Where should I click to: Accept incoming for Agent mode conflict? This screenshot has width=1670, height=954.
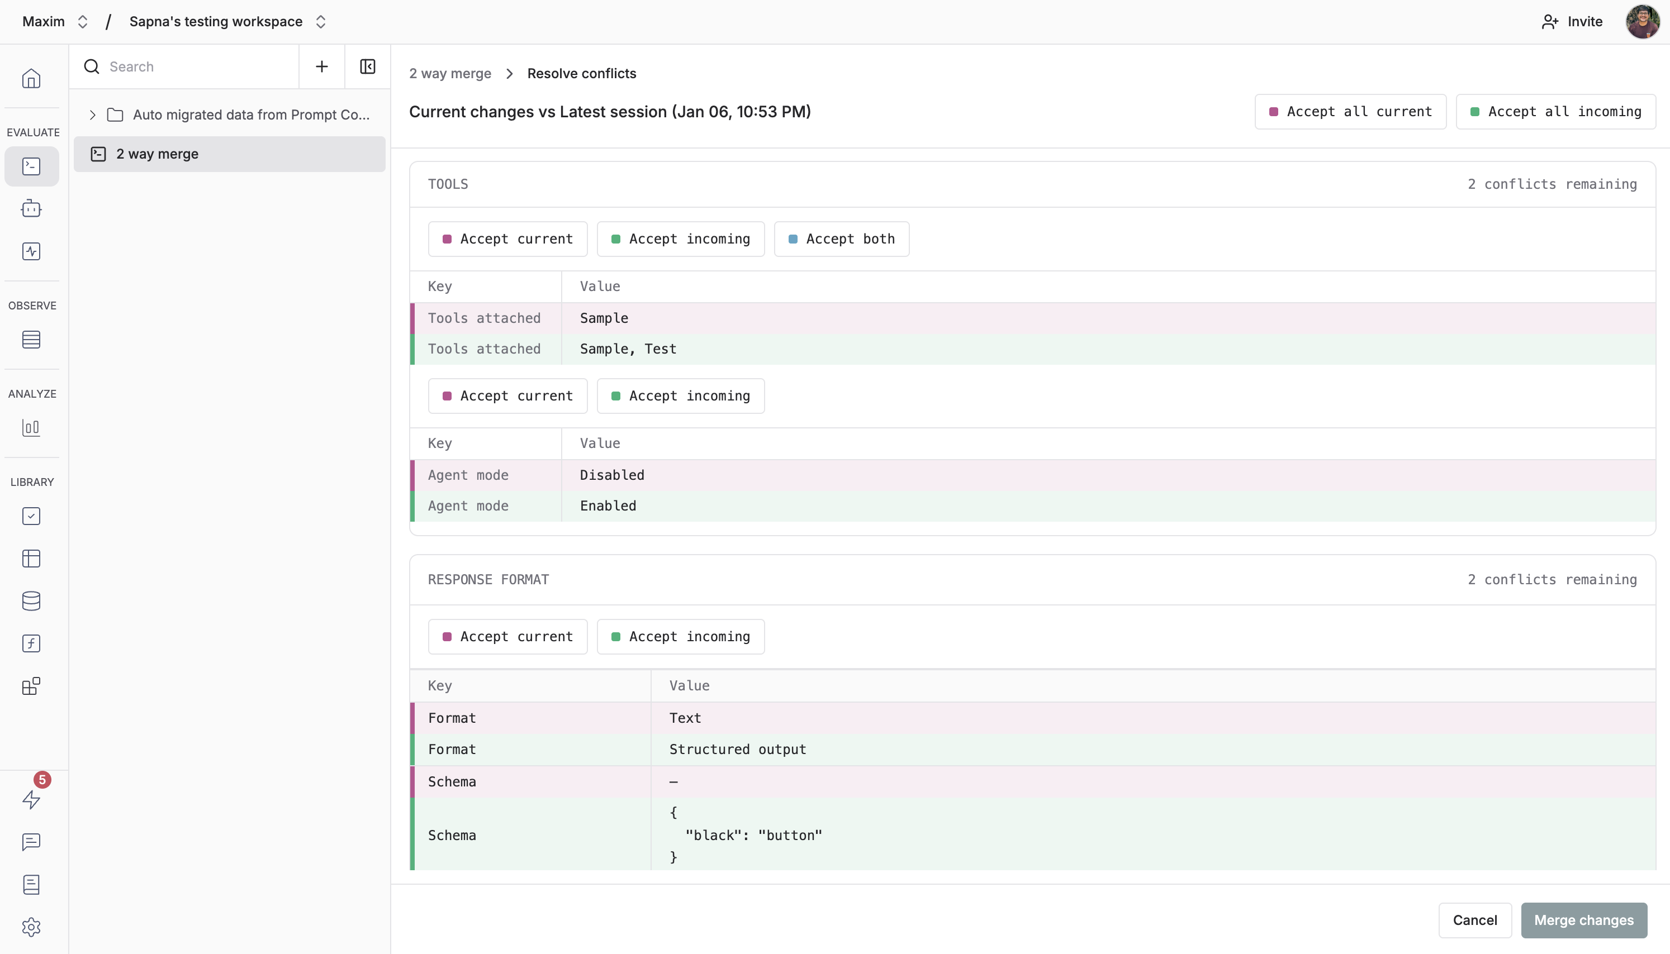pyautogui.click(x=680, y=396)
